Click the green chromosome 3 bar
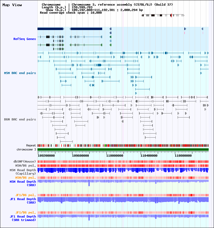The height and width of the screenshot is (228, 214). (x=123, y=149)
